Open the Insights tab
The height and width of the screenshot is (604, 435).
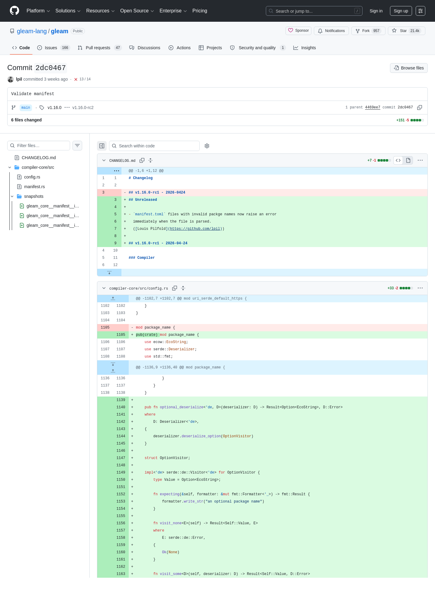pos(304,48)
